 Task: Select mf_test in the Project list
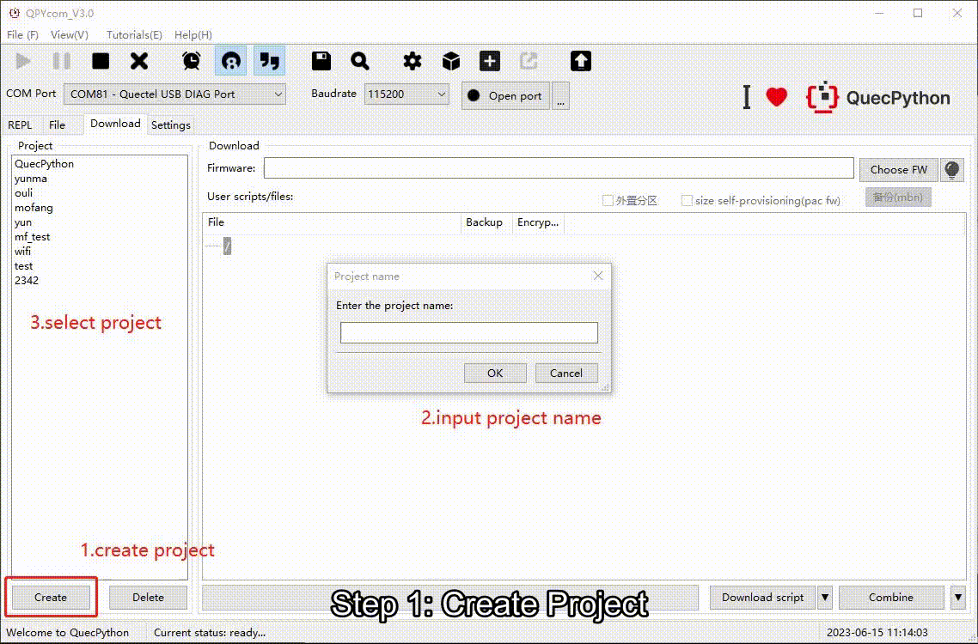tap(33, 237)
